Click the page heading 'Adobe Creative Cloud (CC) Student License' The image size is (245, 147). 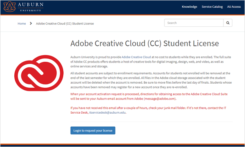click(145, 43)
